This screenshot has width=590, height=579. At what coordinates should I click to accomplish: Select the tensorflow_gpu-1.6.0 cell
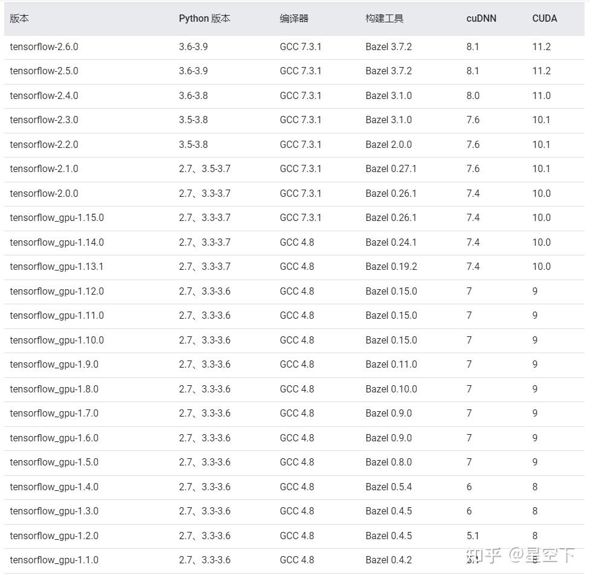(54, 438)
